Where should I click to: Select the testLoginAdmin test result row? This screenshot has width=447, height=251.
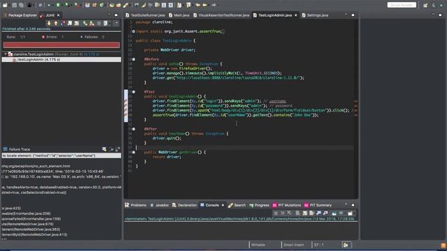point(61,59)
